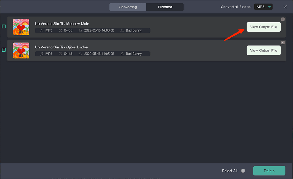View output file for Ojitos Lindos
Viewport: 293px width, 179px height.
(263, 50)
